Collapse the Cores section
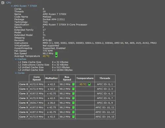The width and height of the screenshot is (165, 128). pos(16,73)
